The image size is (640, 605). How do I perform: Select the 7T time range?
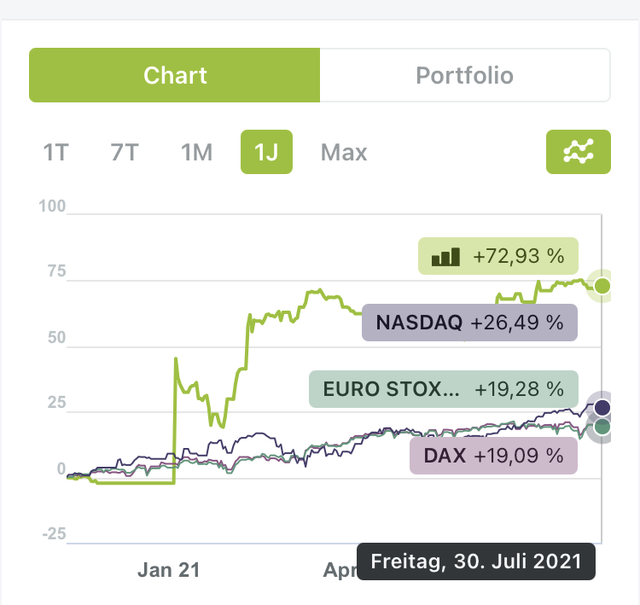tap(125, 153)
